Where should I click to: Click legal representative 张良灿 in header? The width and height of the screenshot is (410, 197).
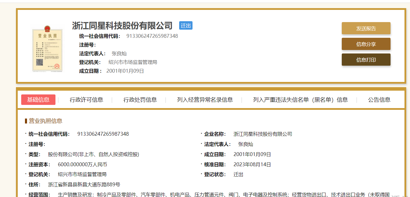point(119,53)
